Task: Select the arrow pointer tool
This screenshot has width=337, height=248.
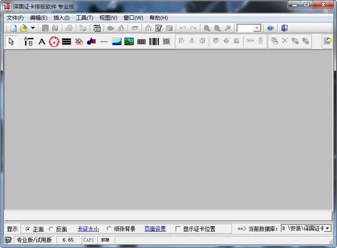Action: [11, 42]
